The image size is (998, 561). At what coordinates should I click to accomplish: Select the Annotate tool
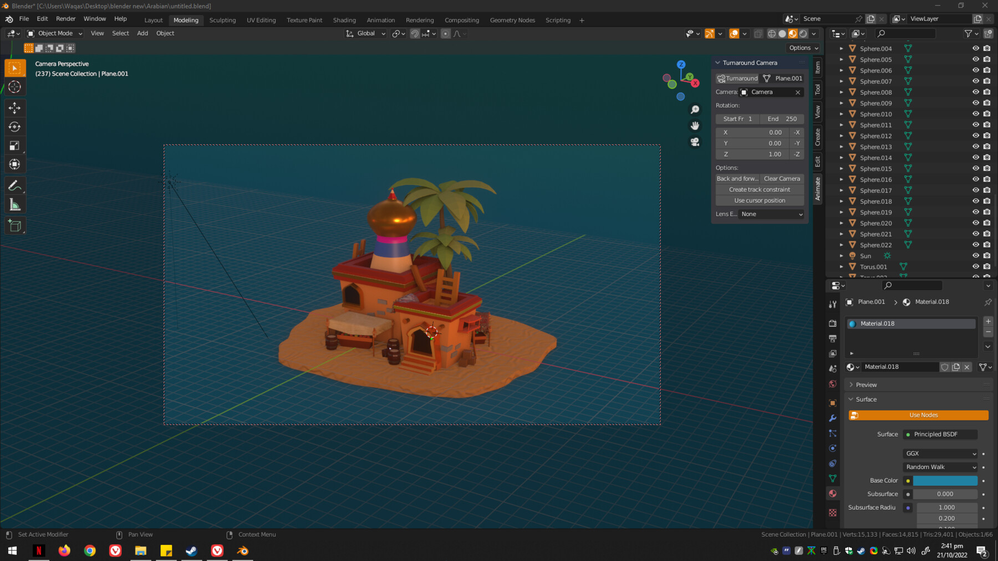coord(14,185)
